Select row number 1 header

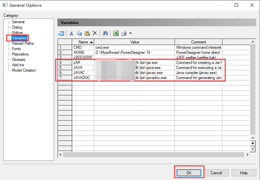(x=65, y=47)
